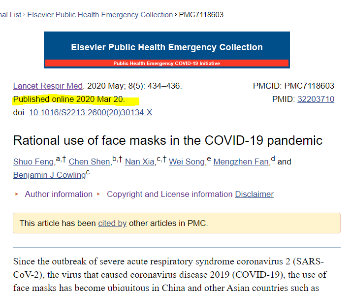Expand Copyright and License information

pos(169,194)
